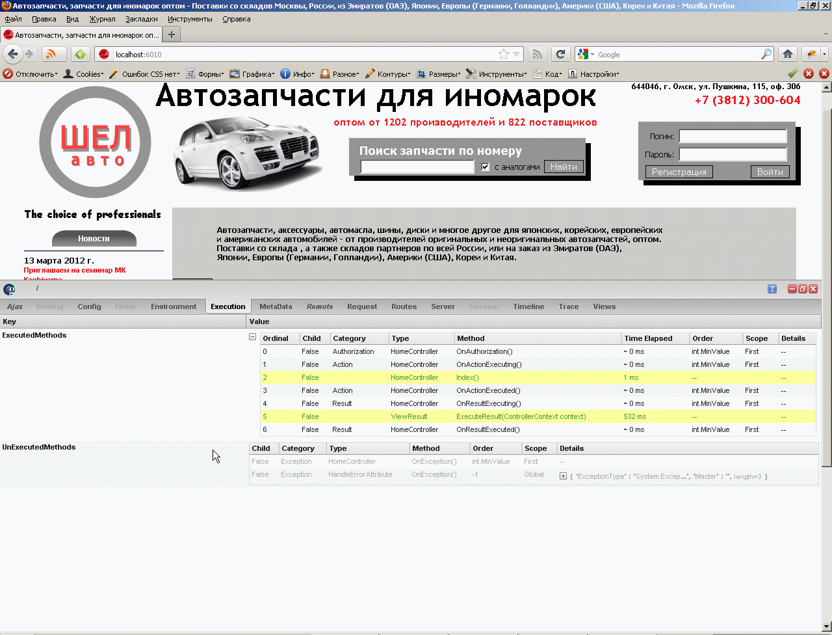This screenshot has height=635, width=832.
Task: Click the Регистрация button
Action: click(679, 172)
